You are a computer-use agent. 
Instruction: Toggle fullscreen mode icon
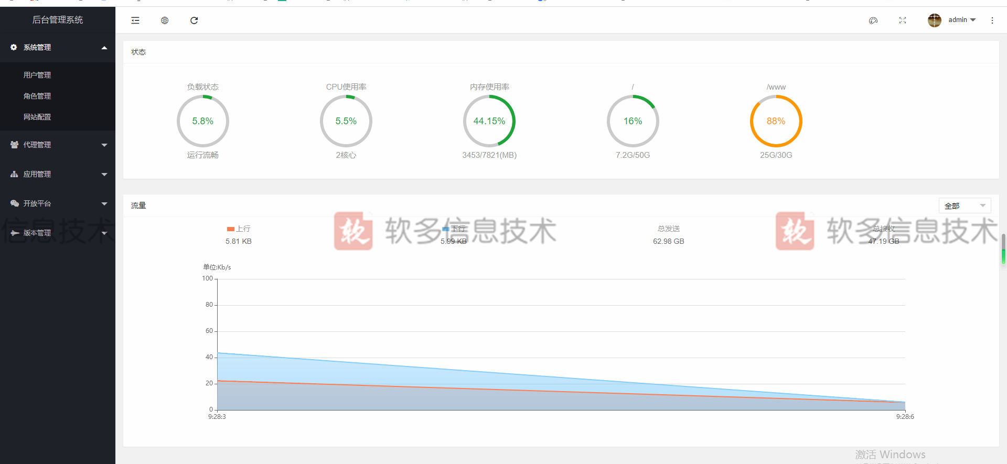click(x=903, y=20)
